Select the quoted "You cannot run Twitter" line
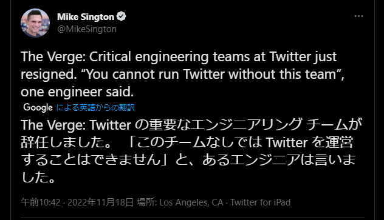Screen dimensions: 384x220 182,74
